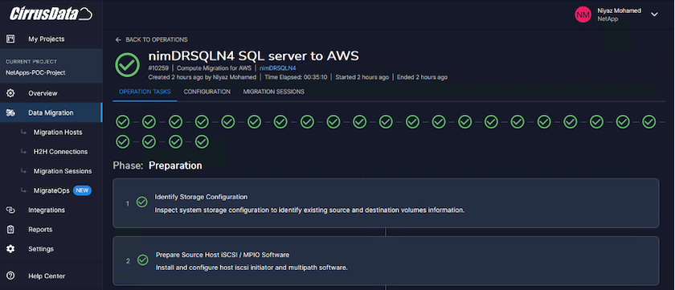Open the CirrusData logo home
The image size is (675, 290).
coord(51,14)
